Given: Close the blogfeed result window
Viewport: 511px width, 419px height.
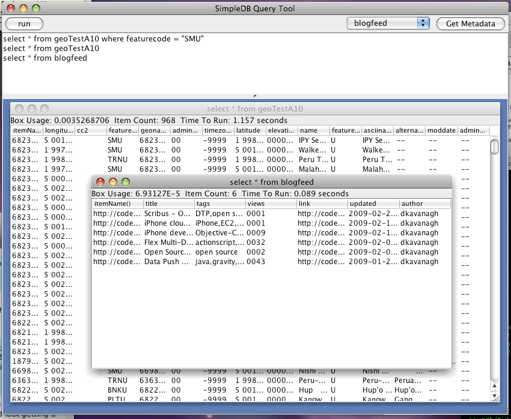Looking at the screenshot, I should (100, 182).
